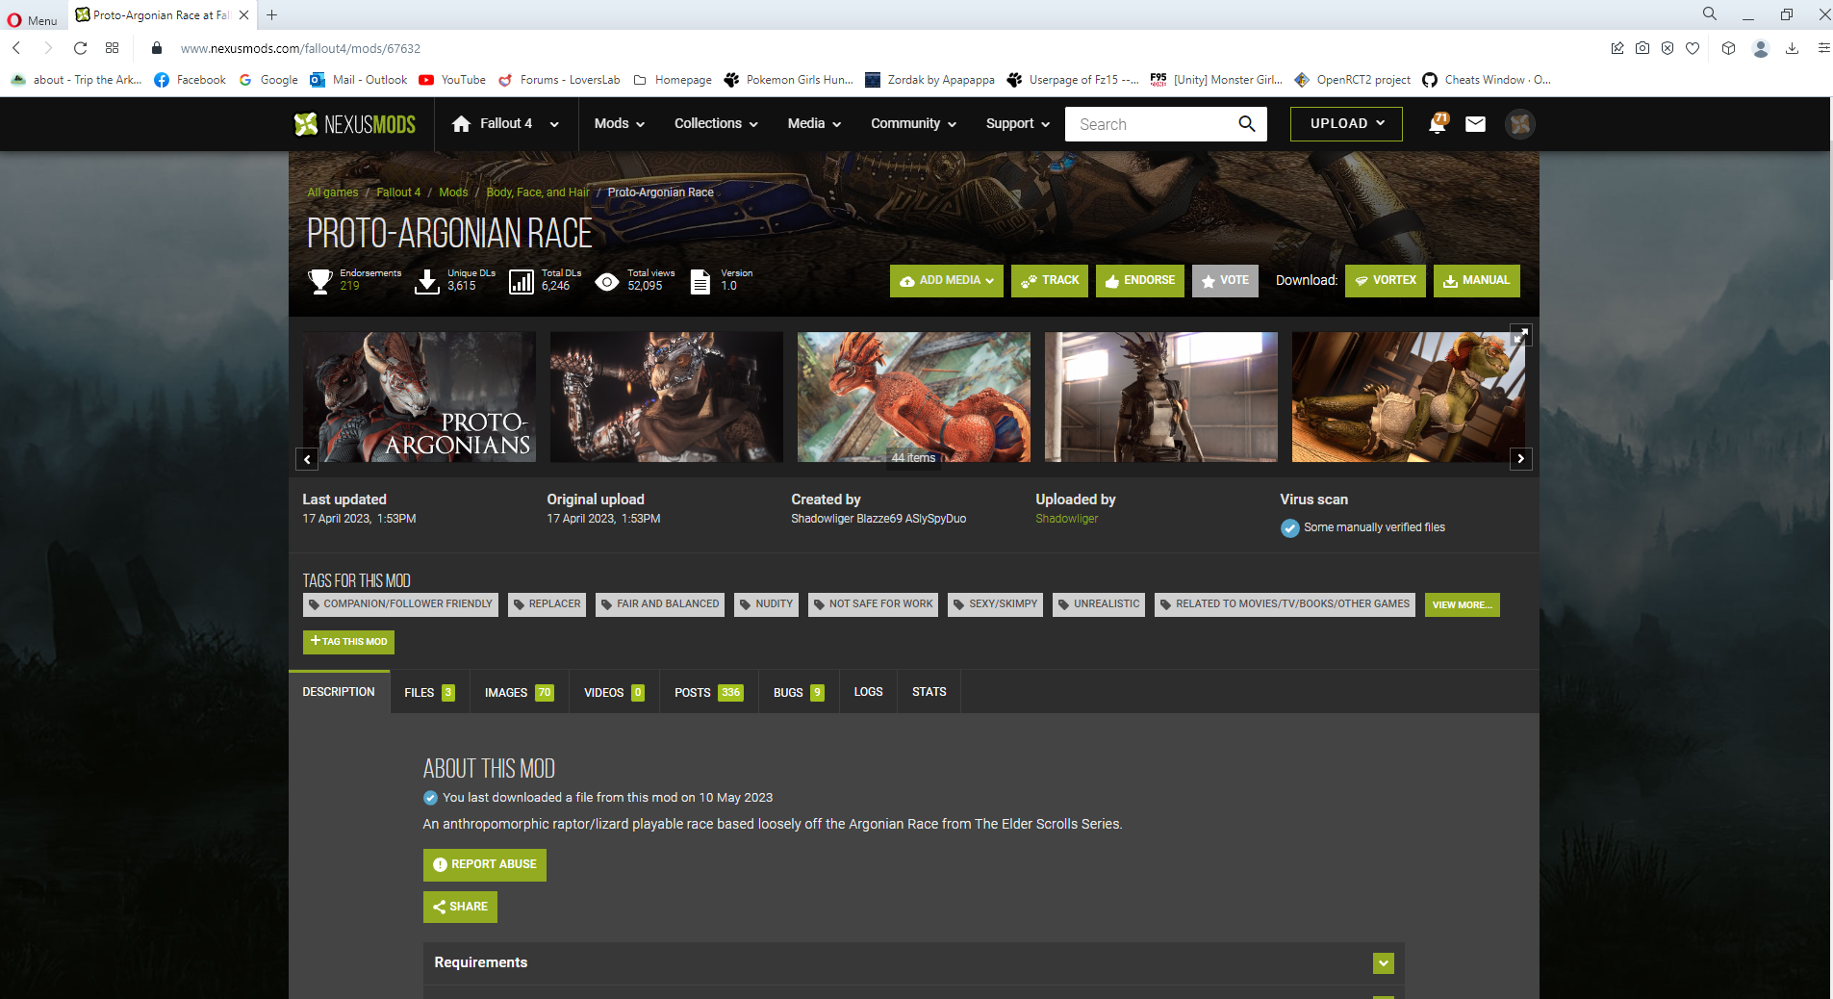The height and width of the screenshot is (999, 1833).
Task: Open a new browser tab
Action: tap(272, 14)
